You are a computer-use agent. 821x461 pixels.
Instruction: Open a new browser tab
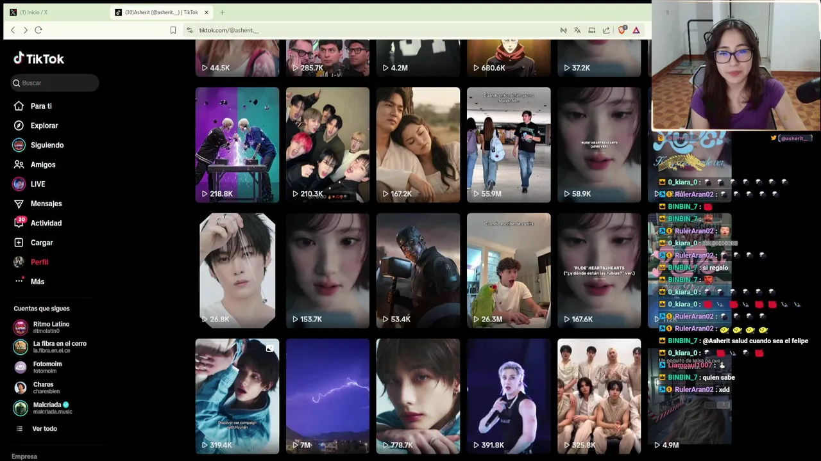click(223, 12)
